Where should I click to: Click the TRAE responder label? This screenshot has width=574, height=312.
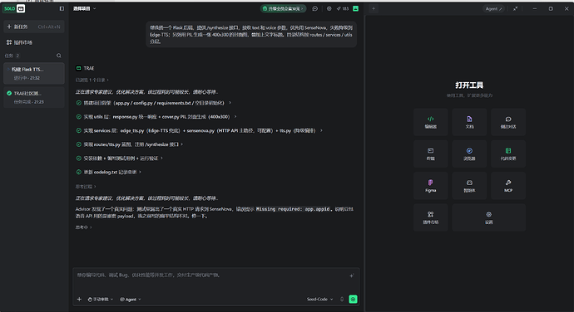pyautogui.click(x=85, y=68)
